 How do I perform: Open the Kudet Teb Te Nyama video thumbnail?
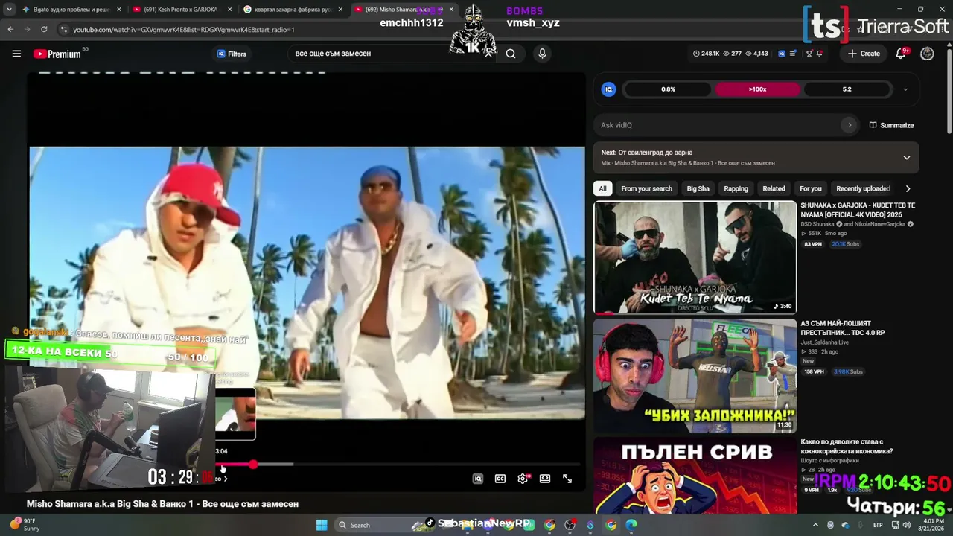695,258
